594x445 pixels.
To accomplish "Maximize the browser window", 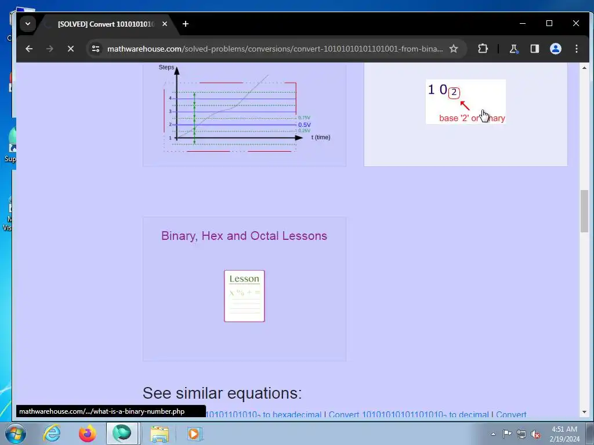I will [549, 23].
